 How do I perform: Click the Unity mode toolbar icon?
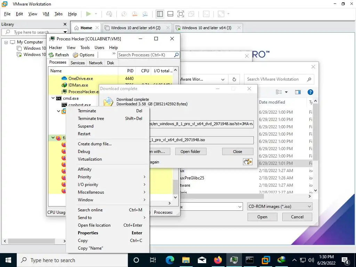(x=192, y=14)
